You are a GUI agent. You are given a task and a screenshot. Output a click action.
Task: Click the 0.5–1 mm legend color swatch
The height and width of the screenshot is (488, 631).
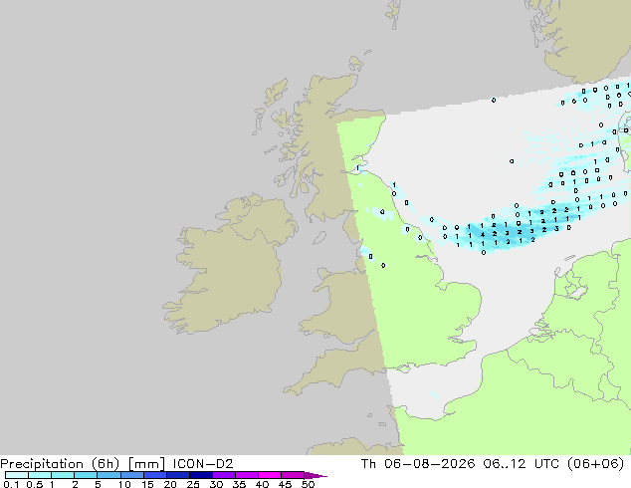click(40, 475)
